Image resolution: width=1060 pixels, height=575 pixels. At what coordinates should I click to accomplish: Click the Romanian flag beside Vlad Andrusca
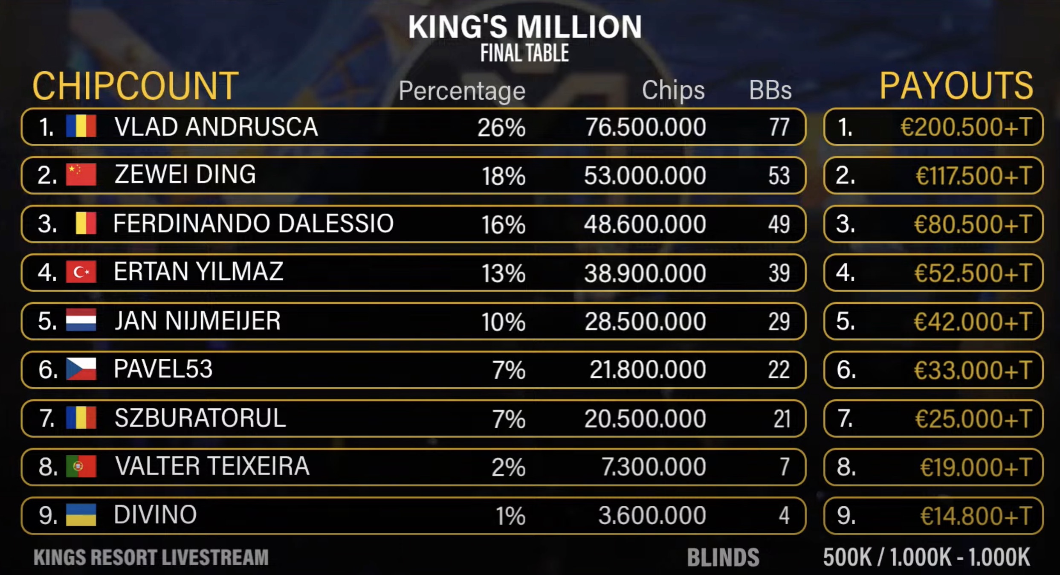click(81, 126)
